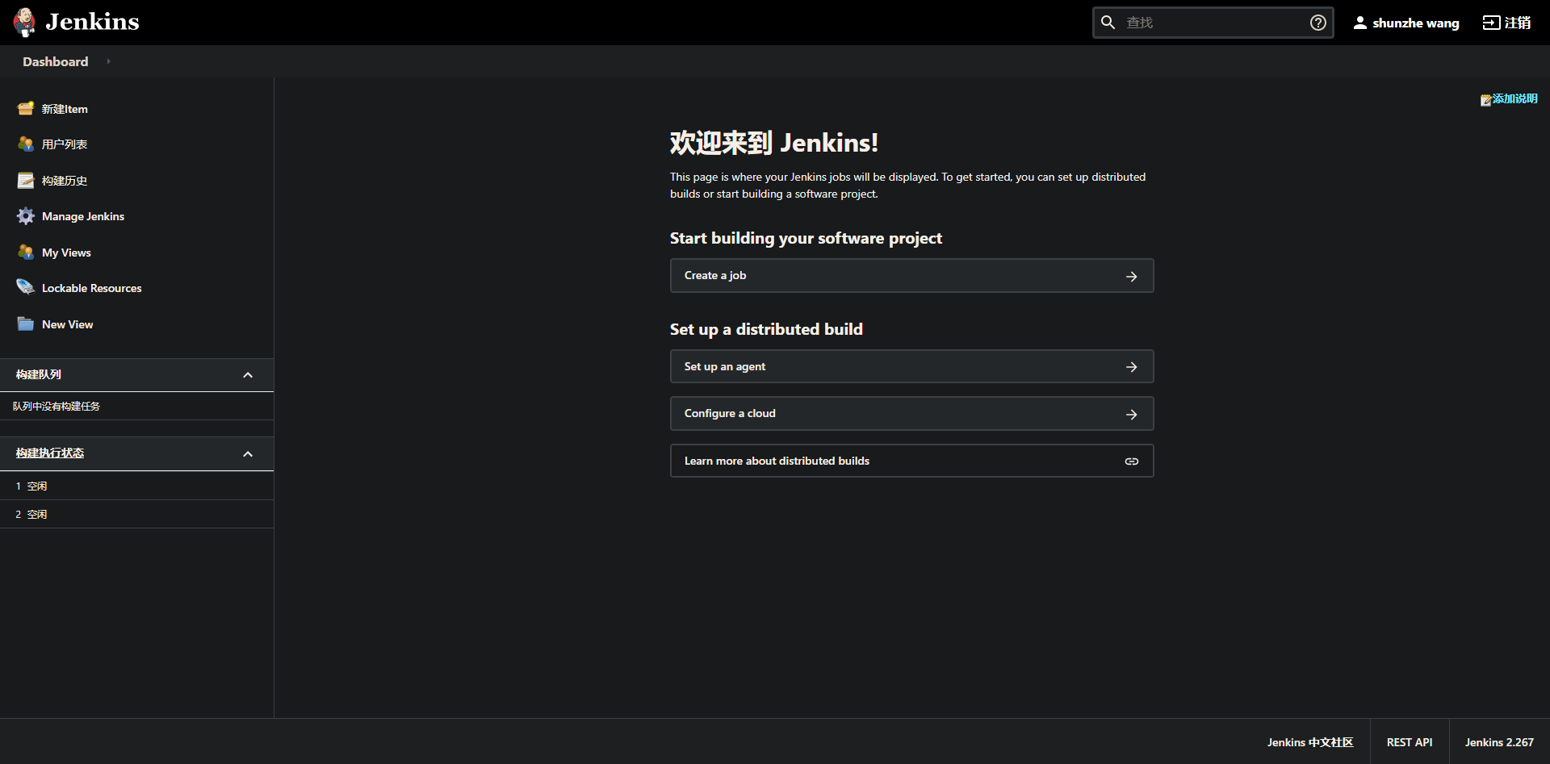
Task: Click the New View folder icon
Action: coord(26,324)
